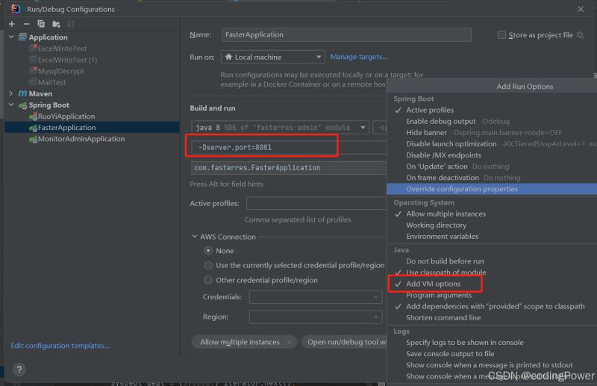Open the java 8 SDK dropdown
Screen dimensions: 597x386
pyautogui.click(x=280, y=127)
